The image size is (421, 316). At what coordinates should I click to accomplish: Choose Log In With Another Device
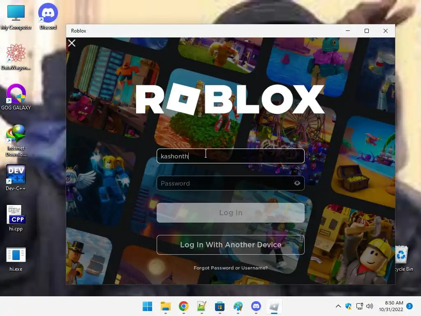tap(230, 244)
